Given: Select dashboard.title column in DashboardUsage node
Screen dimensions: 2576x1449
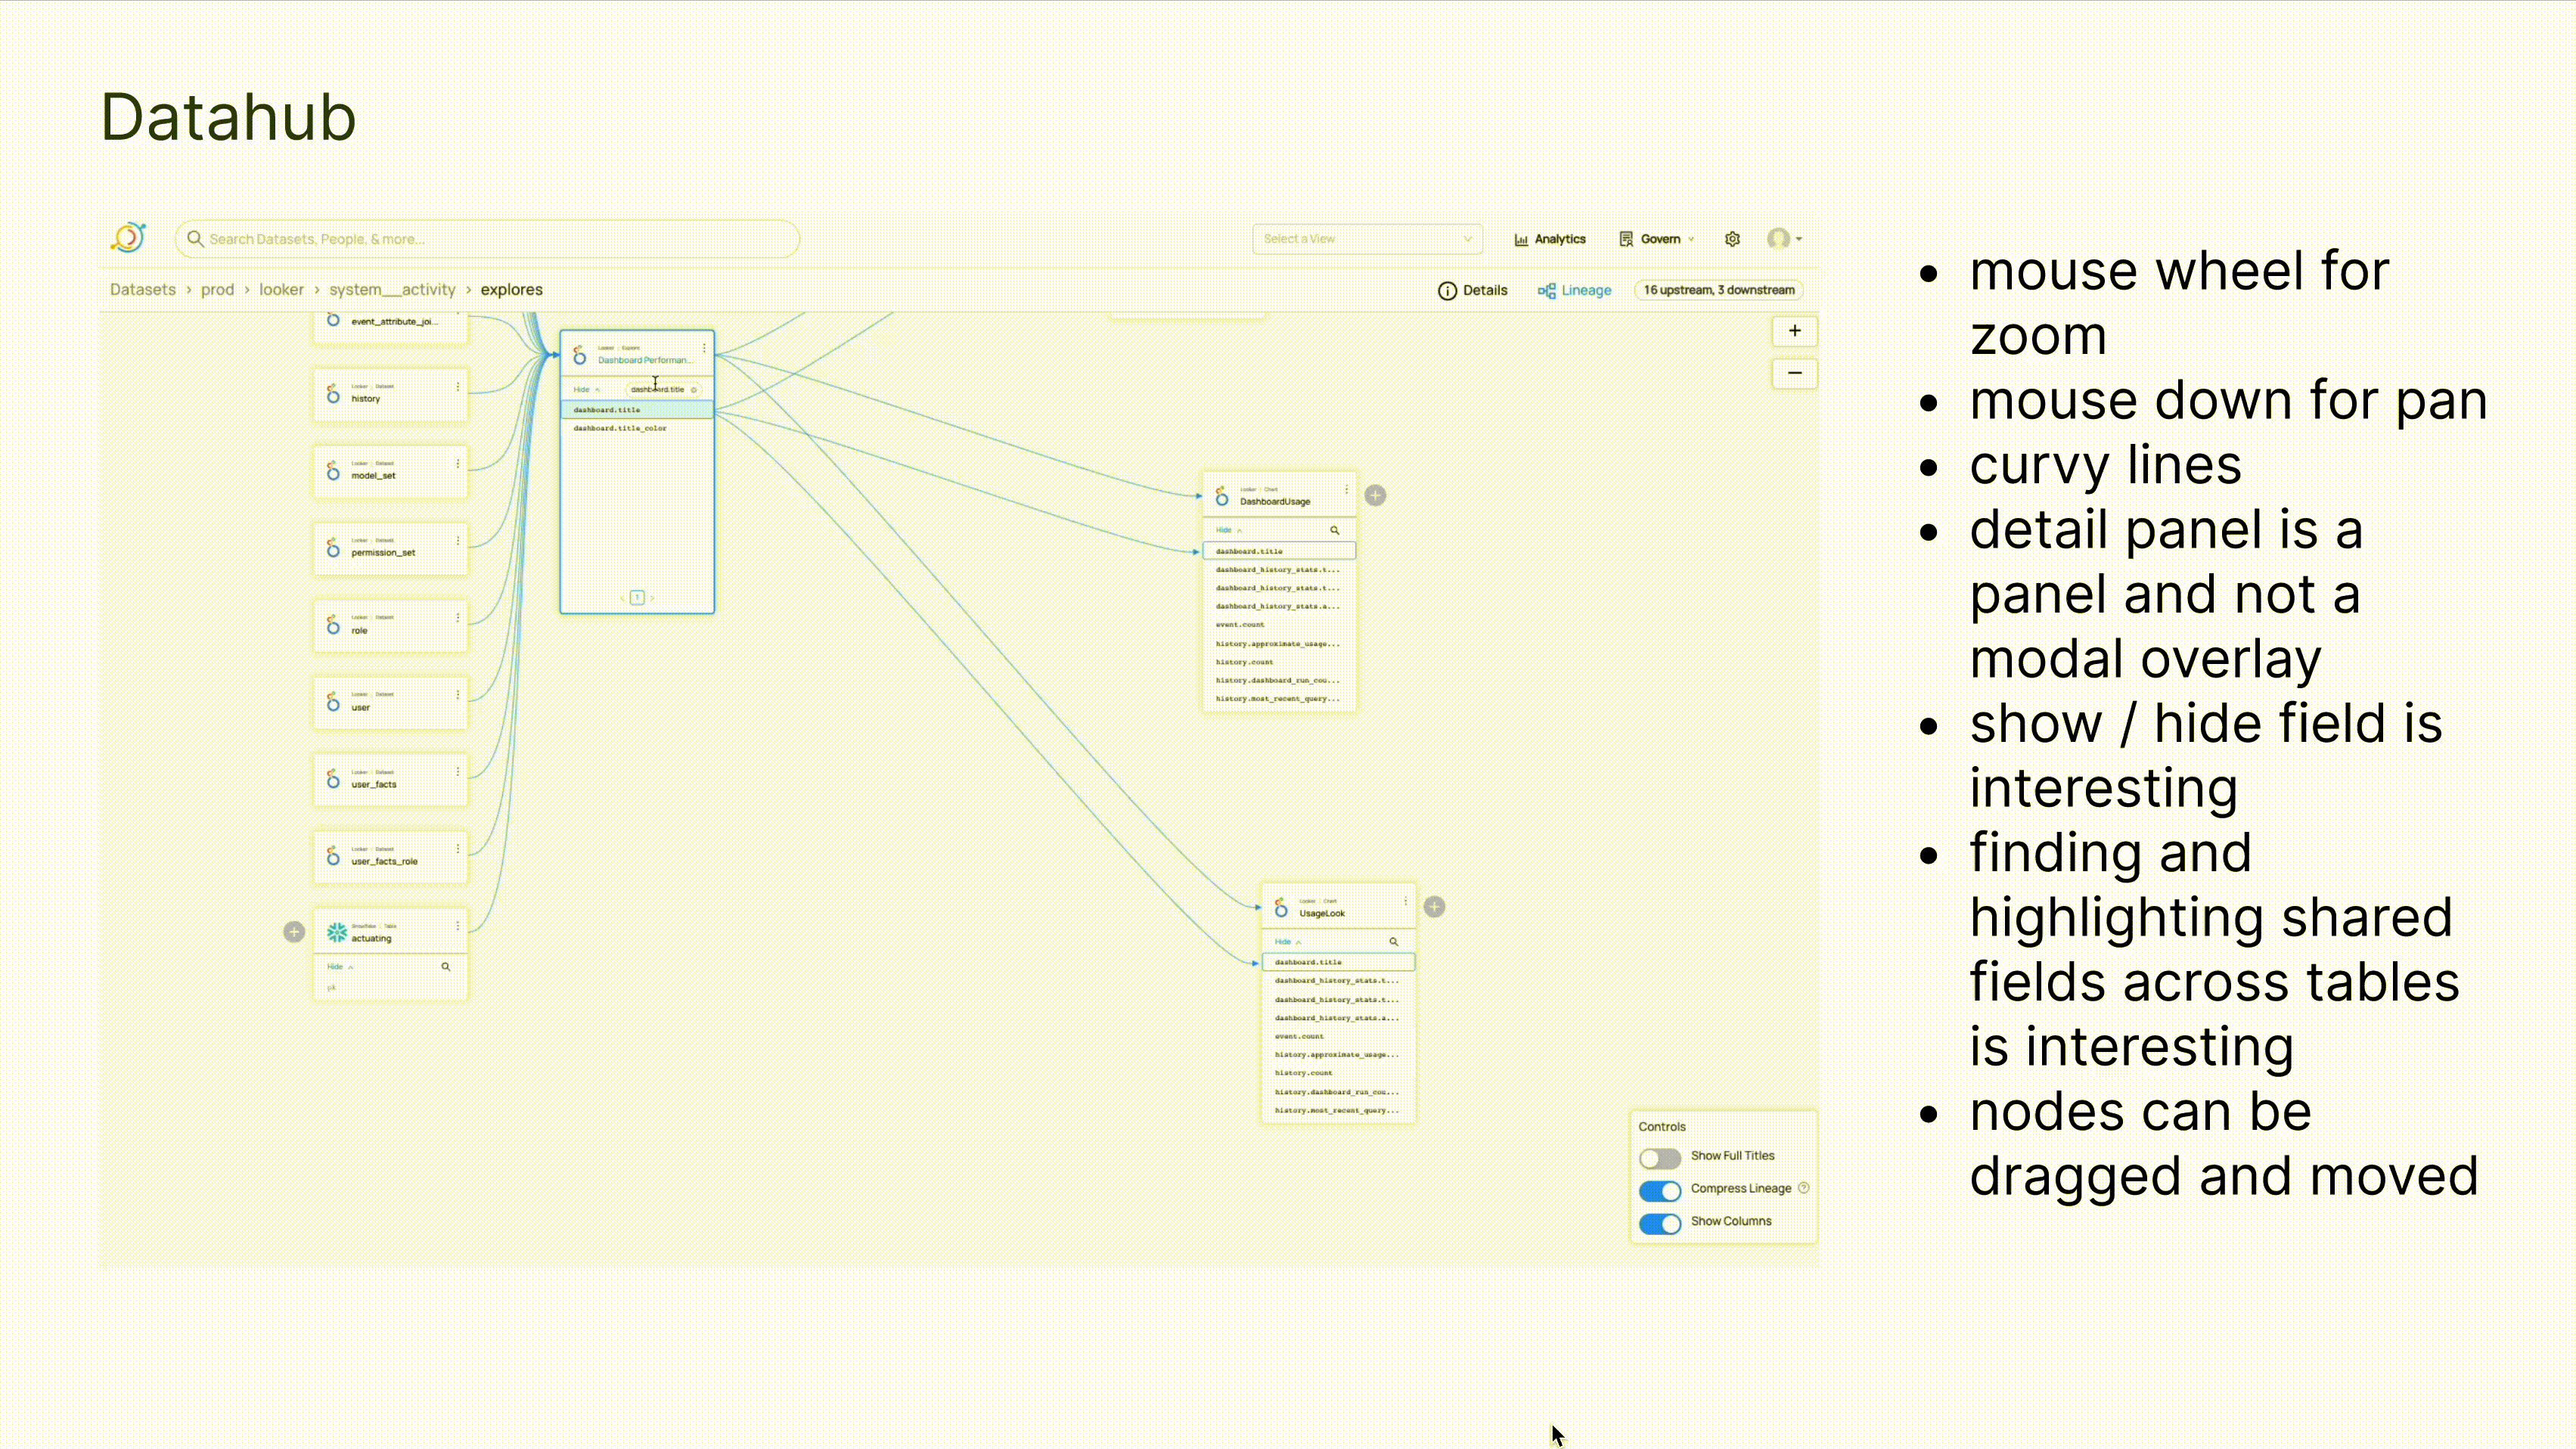Looking at the screenshot, I should 1279,551.
